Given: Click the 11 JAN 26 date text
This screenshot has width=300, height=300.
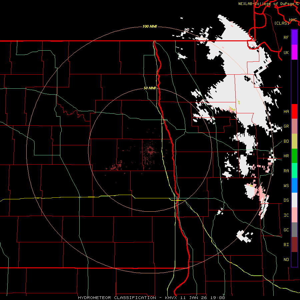Looking at the screenshot, I should [x=194, y=298].
